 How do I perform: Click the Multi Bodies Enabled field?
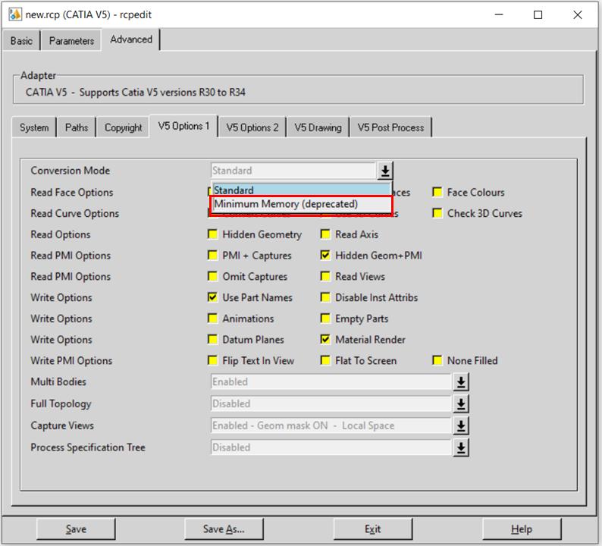click(331, 382)
